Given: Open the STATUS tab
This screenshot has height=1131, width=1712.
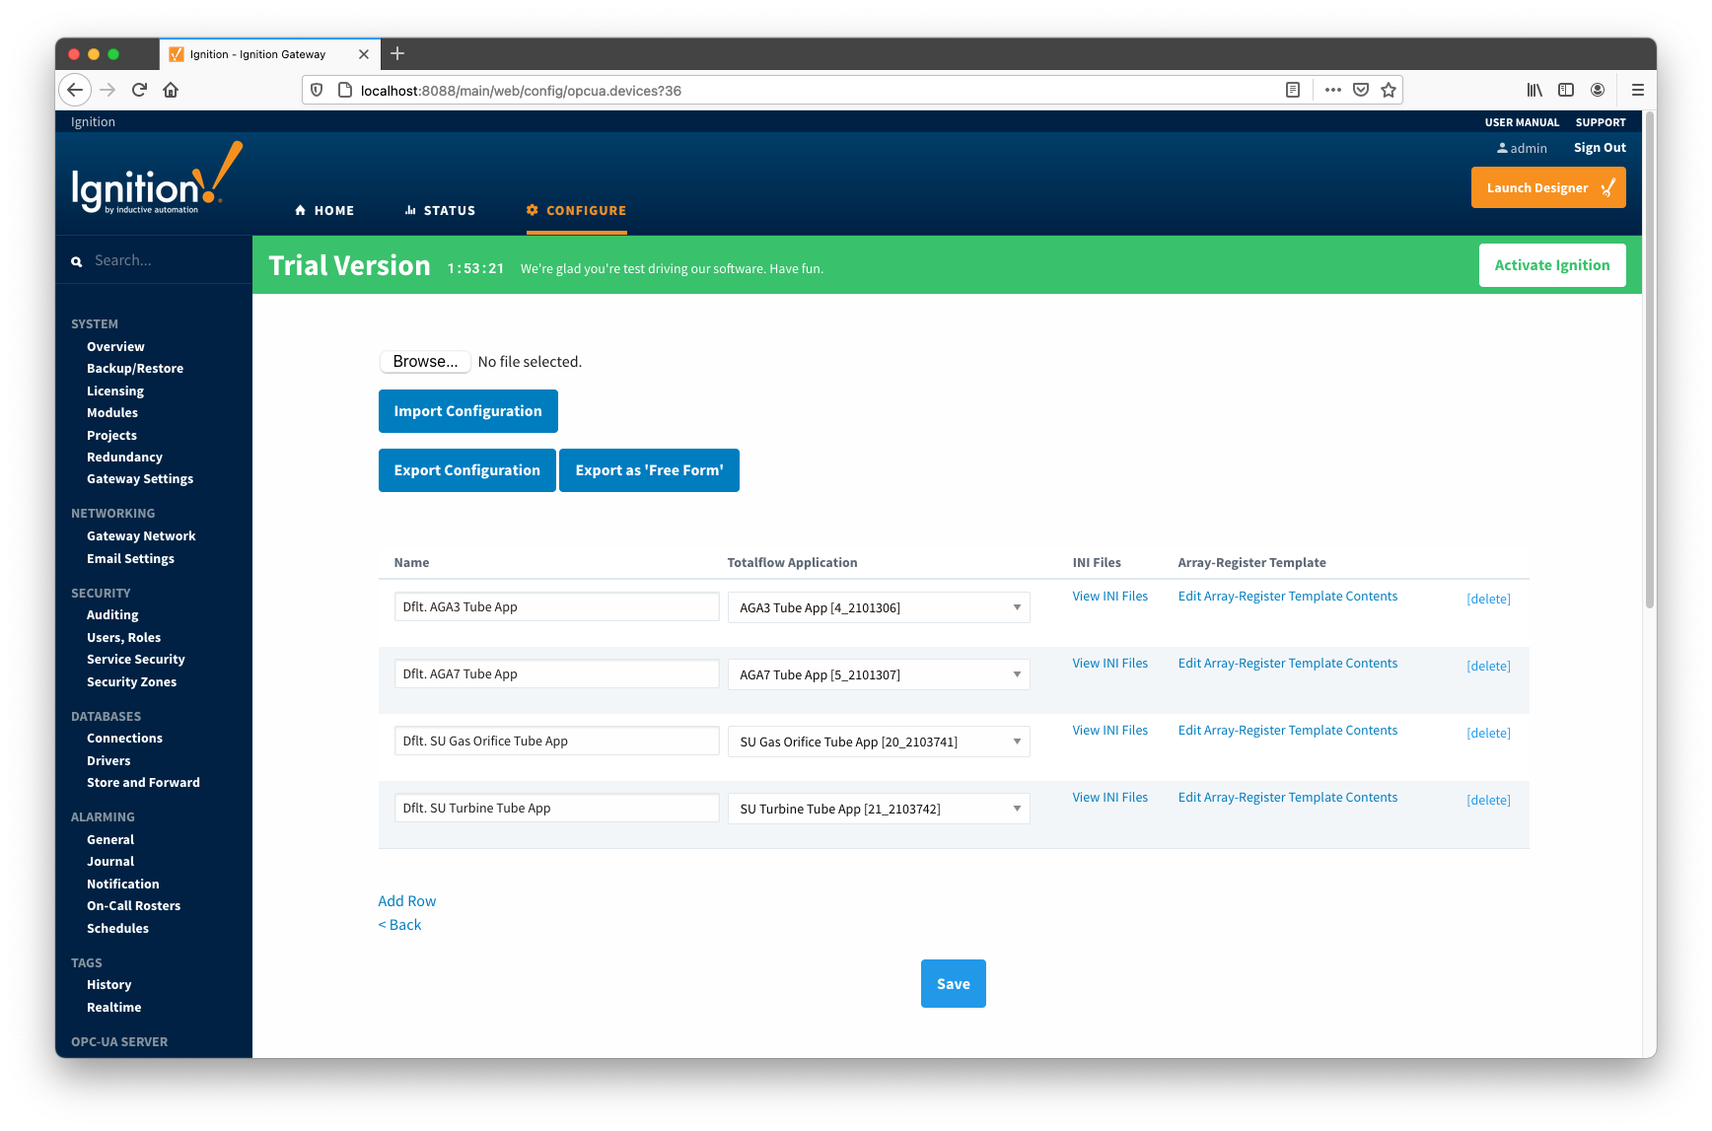Looking at the screenshot, I should pyautogui.click(x=440, y=210).
